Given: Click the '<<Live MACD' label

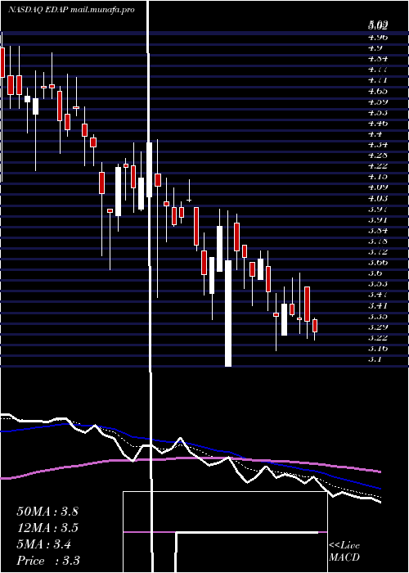Looking at the screenshot, I should [344, 552].
